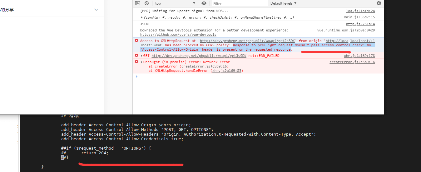Toggle the console sidebar panel icon
The image size is (421, 172).
(138, 3)
